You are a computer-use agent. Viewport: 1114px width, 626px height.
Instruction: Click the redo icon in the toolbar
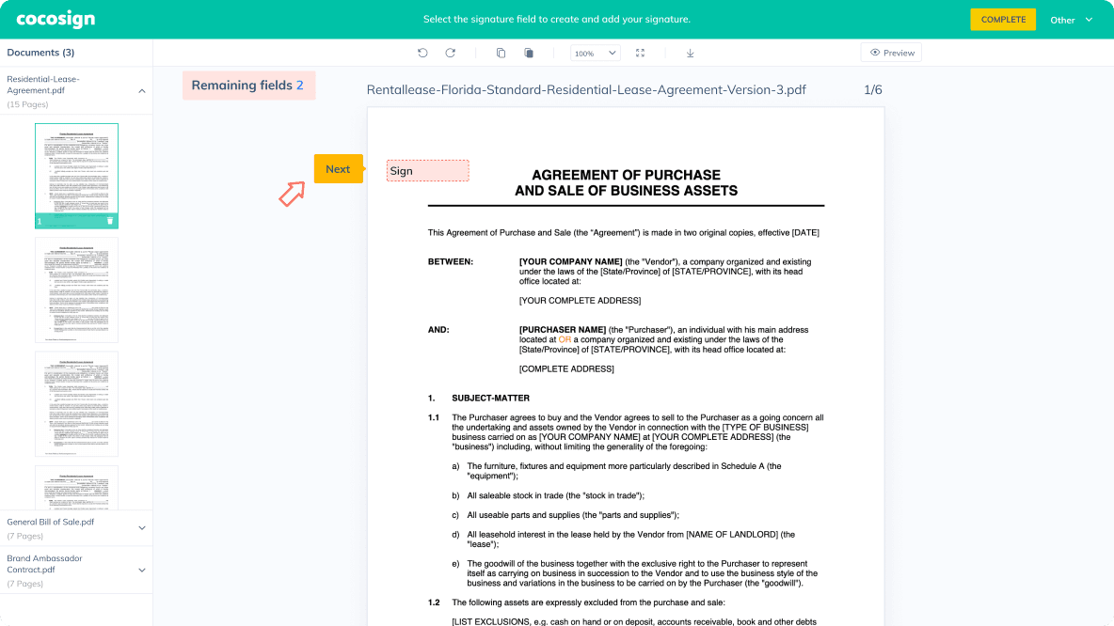(x=450, y=53)
